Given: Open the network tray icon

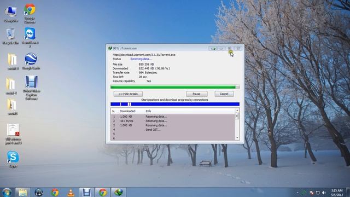Looking at the screenshot, I should 318,193.
